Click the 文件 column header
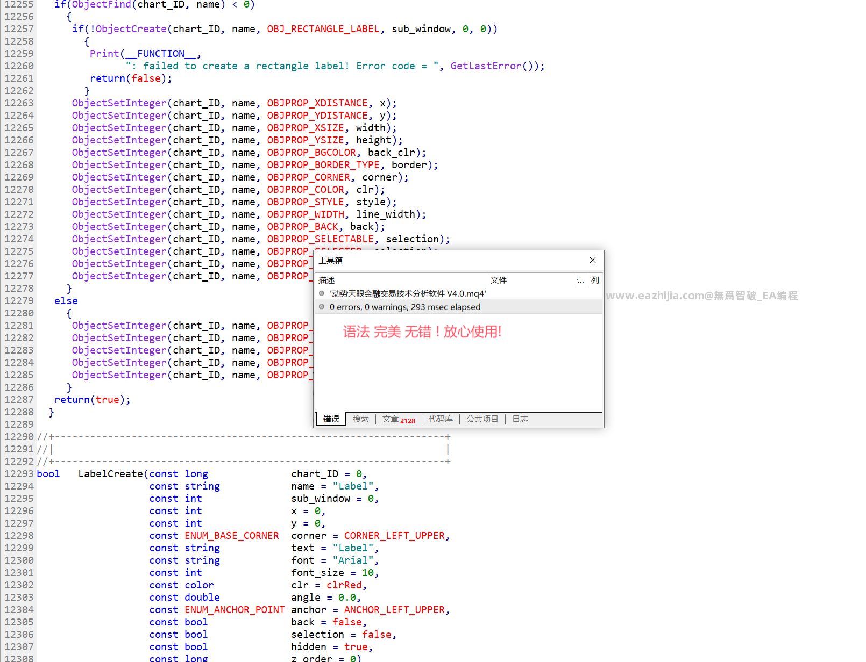 [530, 280]
